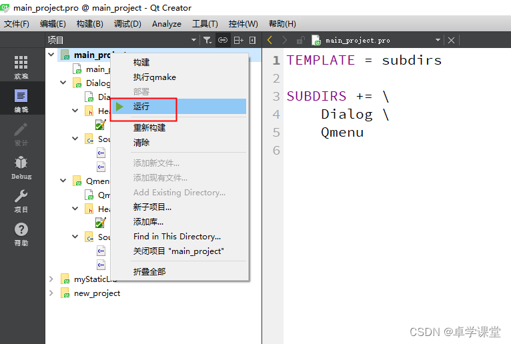Switch to Debug mode
Viewport: 511px width, 344px height.
click(21, 167)
